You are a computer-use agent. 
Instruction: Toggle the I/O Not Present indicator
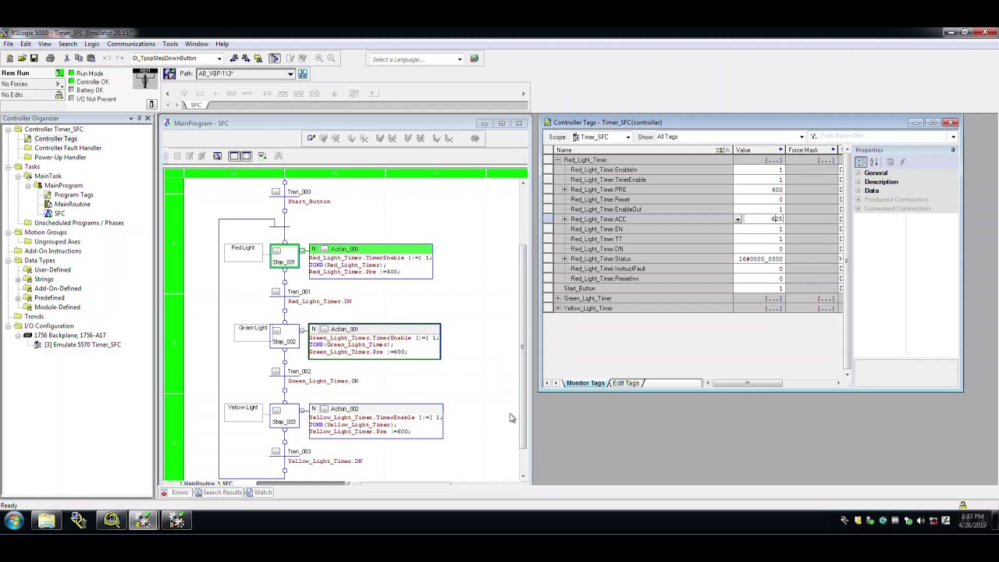pos(72,99)
